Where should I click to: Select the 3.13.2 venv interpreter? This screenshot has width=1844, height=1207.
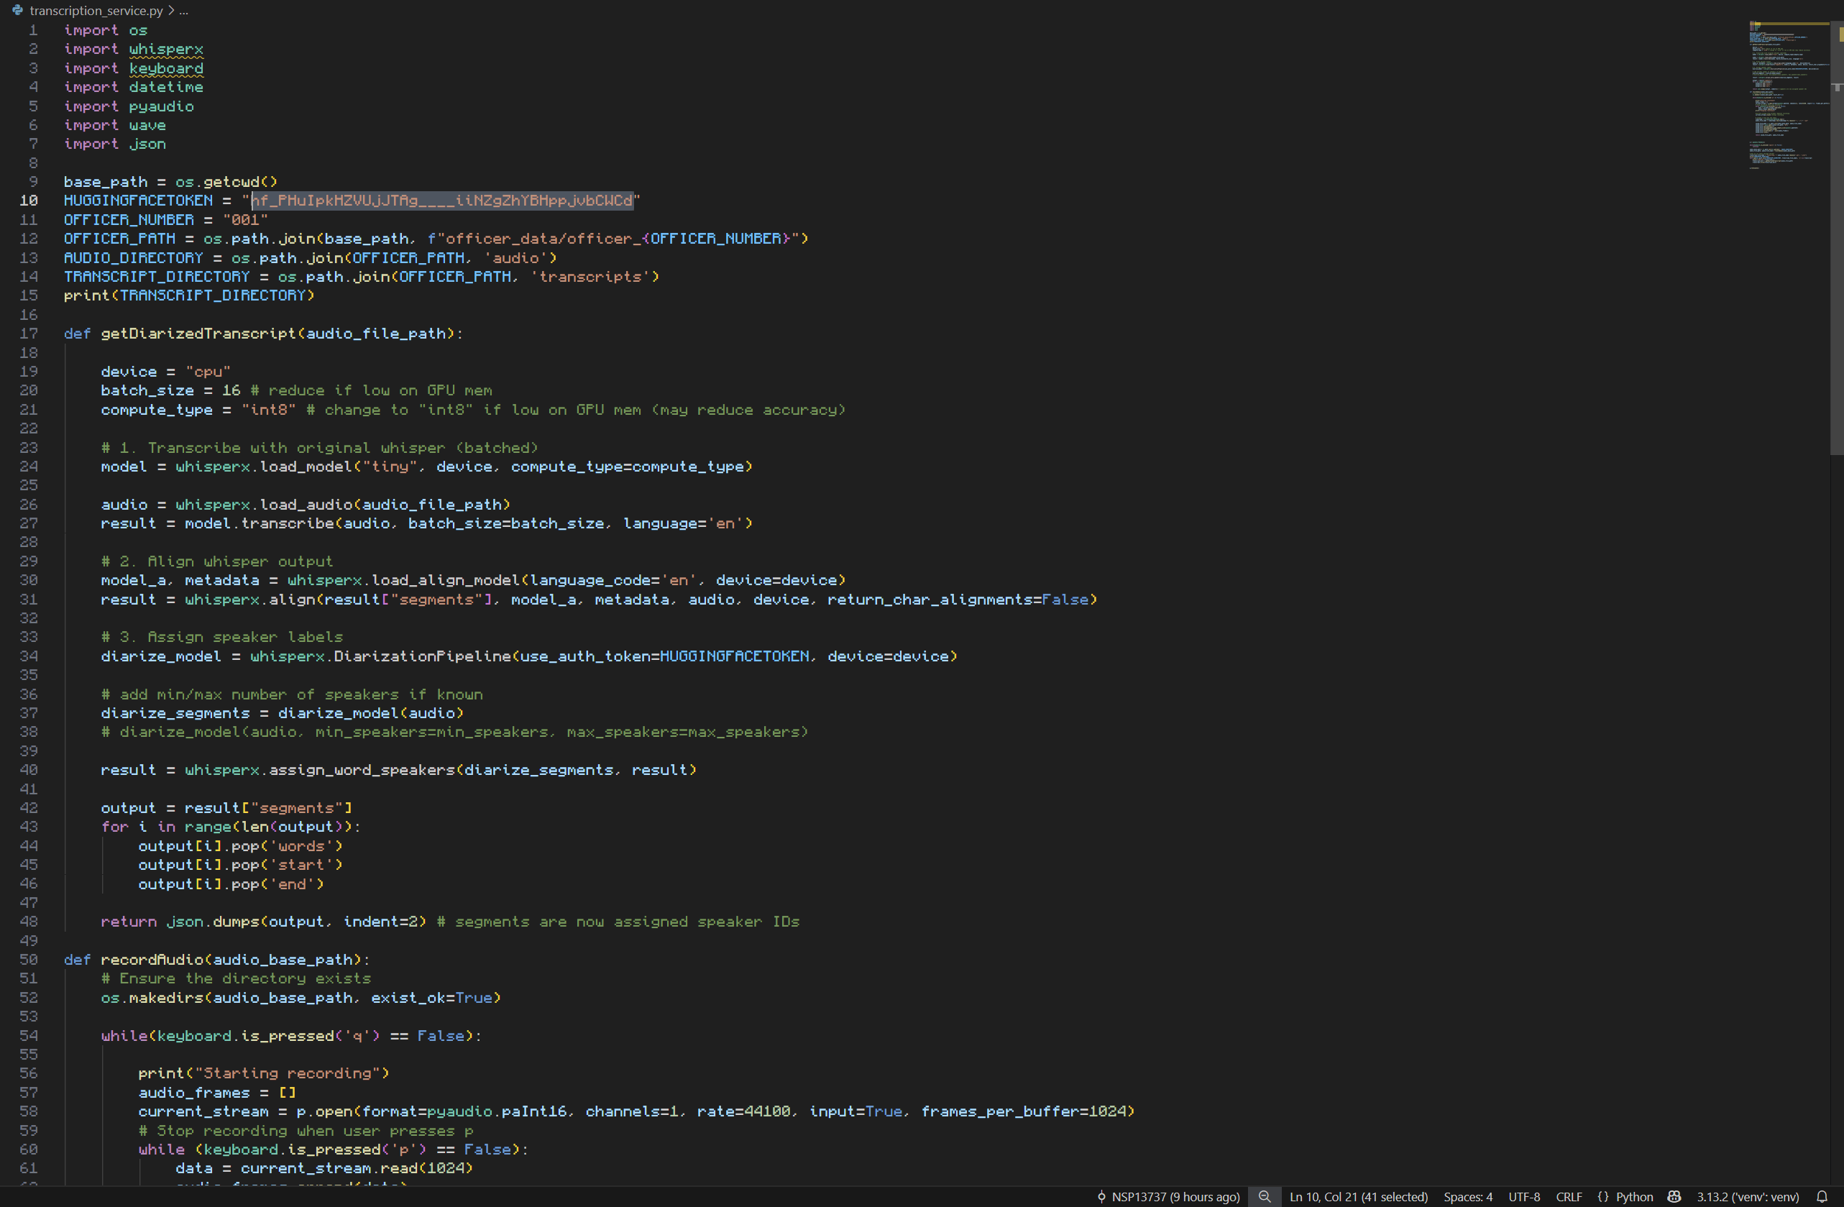click(1747, 1196)
